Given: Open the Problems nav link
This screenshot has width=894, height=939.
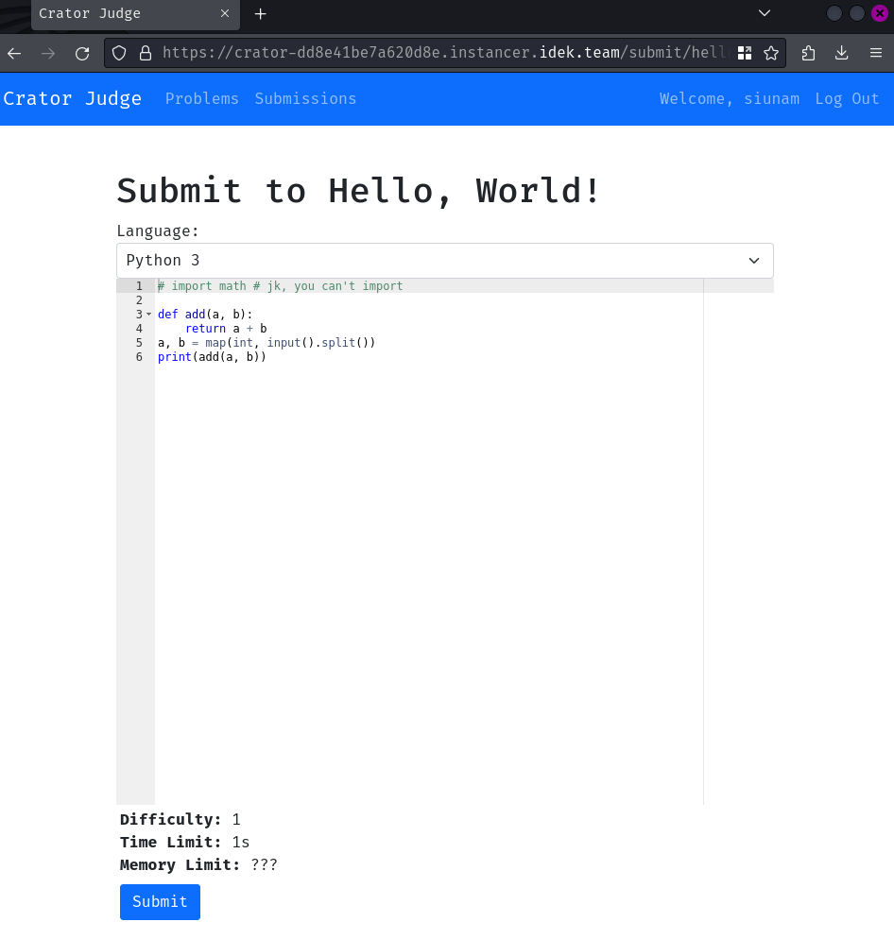Looking at the screenshot, I should (x=202, y=99).
